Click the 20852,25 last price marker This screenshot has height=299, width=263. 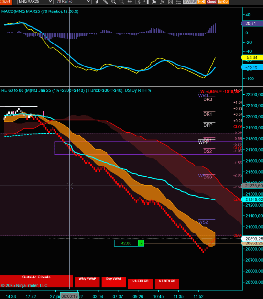252,244
